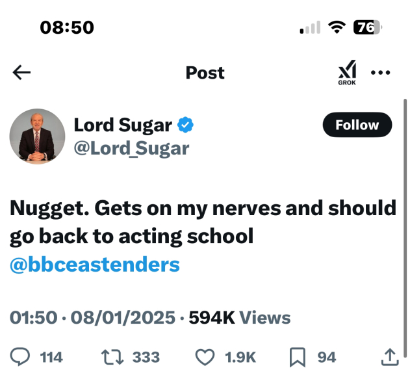The height and width of the screenshot is (390, 410).
Task: Tap the Post header title
Action: coord(205,73)
